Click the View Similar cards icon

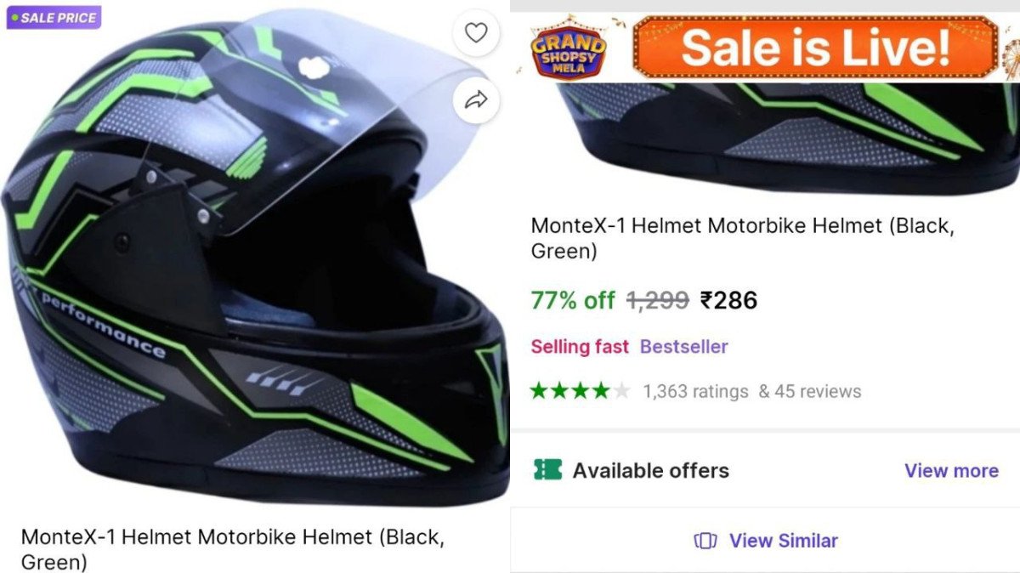(x=705, y=541)
